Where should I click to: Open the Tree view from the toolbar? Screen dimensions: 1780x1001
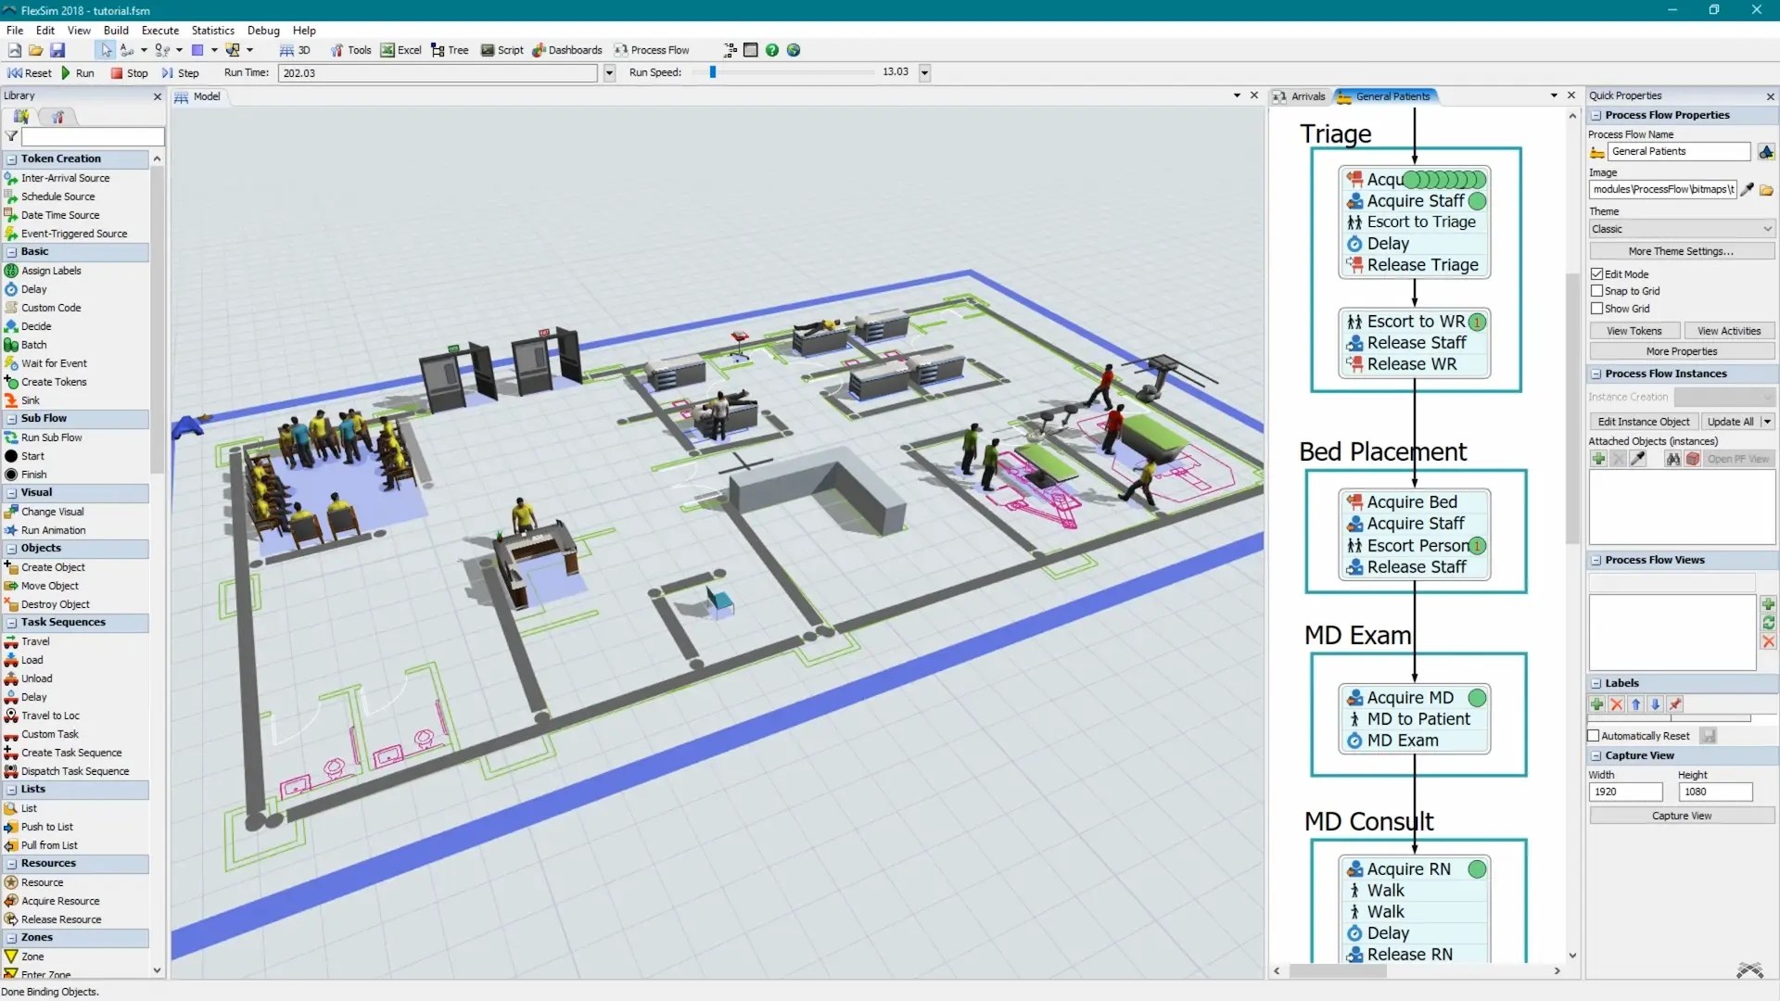coord(450,50)
